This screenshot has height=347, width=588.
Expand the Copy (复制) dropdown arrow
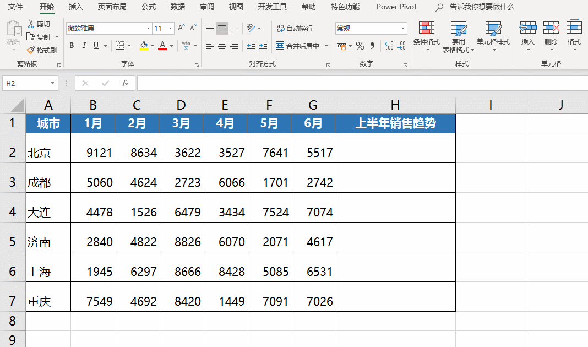click(x=57, y=37)
